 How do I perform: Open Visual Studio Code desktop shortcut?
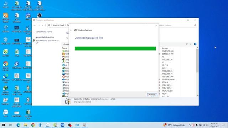pos(28,30)
